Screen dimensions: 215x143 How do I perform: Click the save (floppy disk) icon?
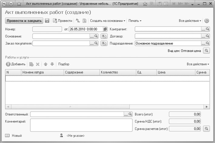click(x=47, y=21)
